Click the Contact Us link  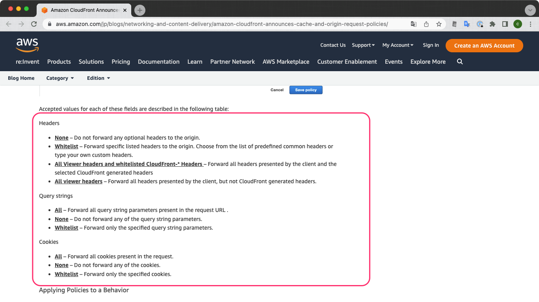pyautogui.click(x=333, y=45)
